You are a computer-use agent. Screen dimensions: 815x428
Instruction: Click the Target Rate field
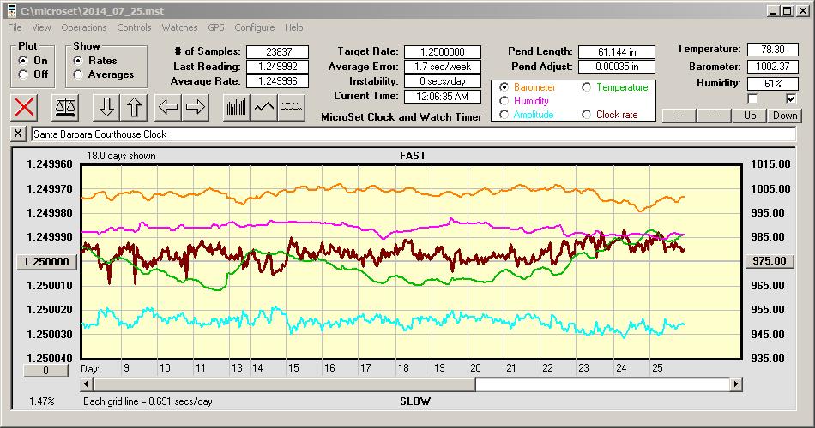coord(443,52)
